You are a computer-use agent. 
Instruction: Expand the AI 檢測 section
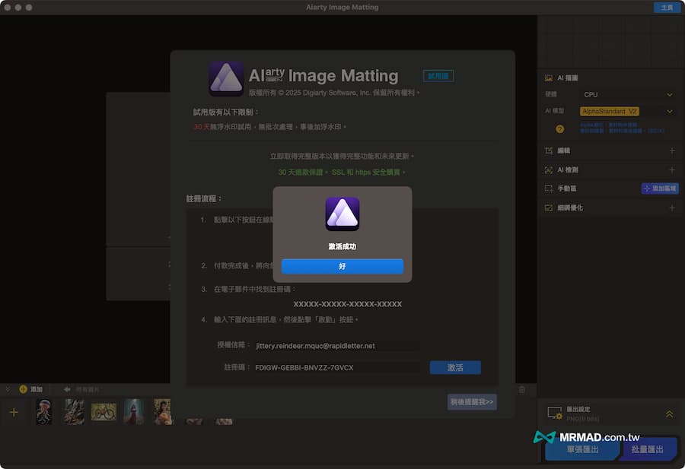671,168
